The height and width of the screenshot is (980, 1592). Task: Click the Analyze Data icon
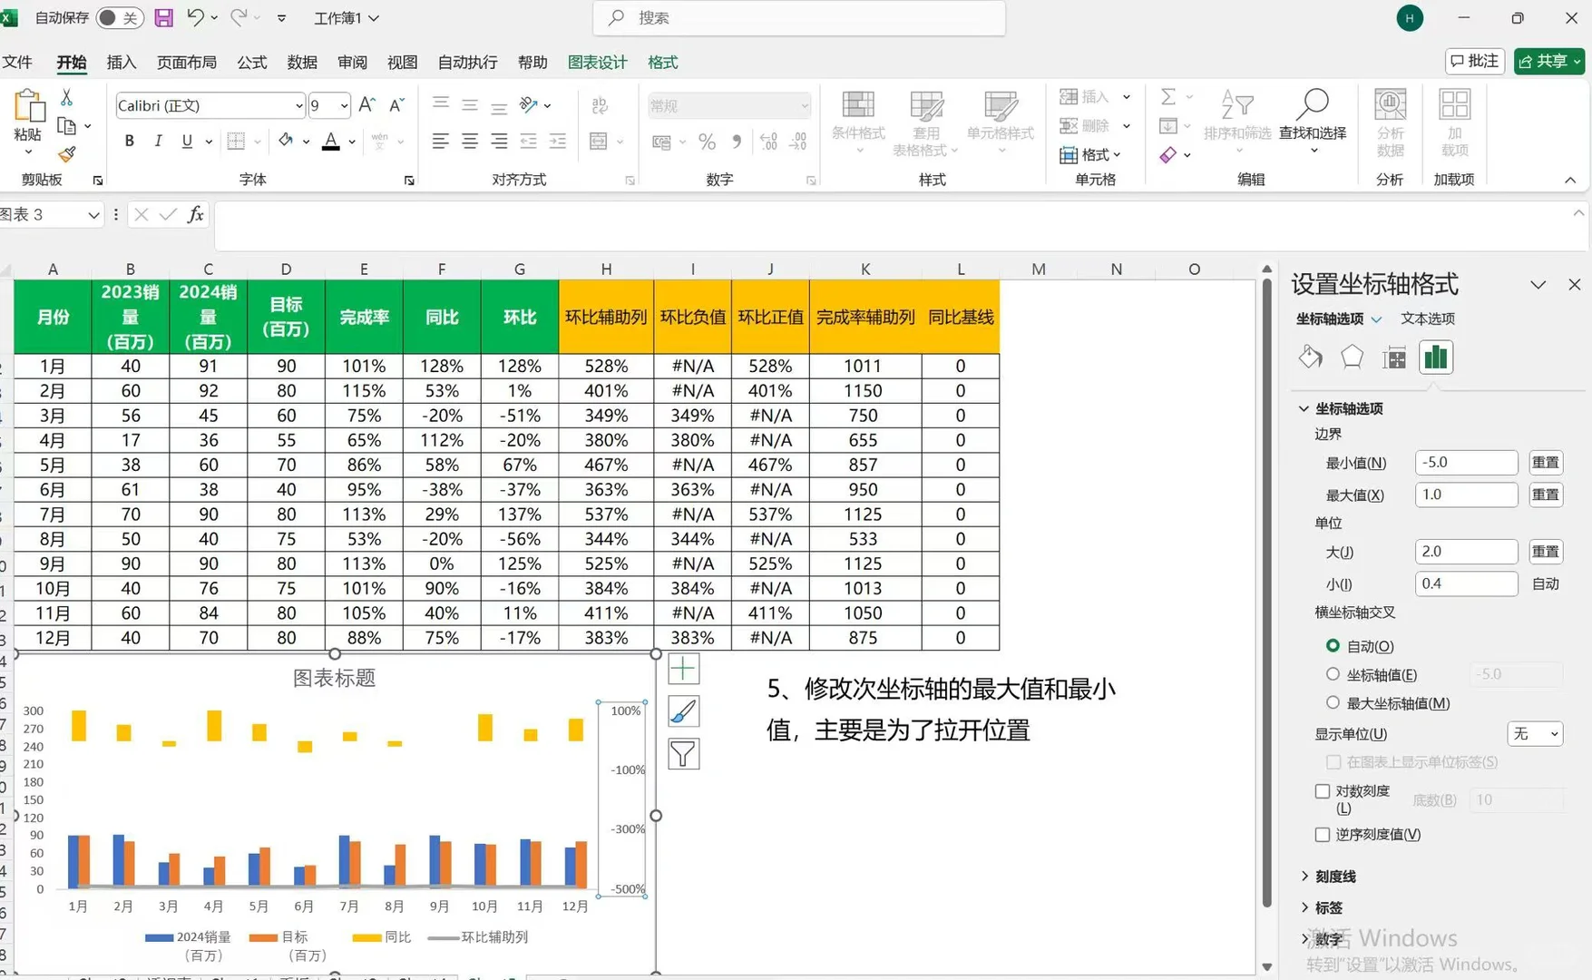(1390, 105)
